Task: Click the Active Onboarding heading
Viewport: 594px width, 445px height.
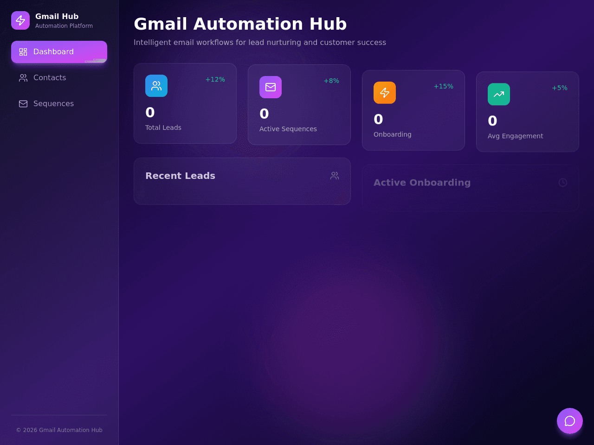Action: (422, 183)
